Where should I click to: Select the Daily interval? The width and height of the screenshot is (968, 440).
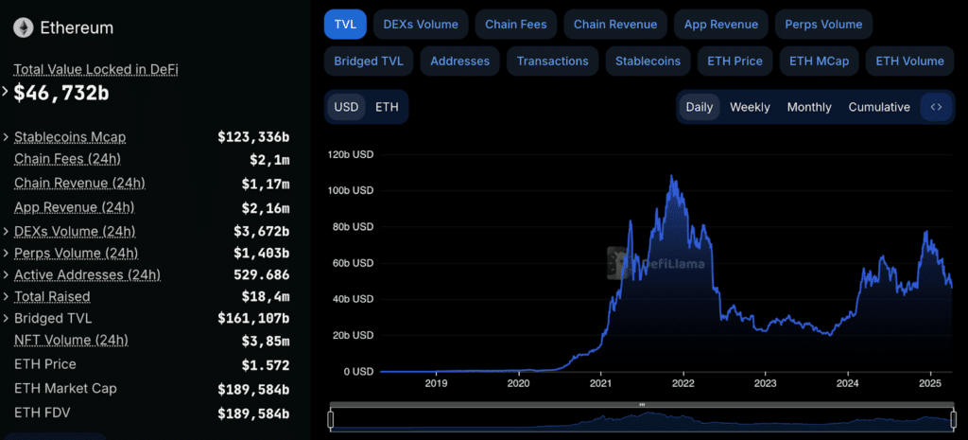(x=700, y=107)
